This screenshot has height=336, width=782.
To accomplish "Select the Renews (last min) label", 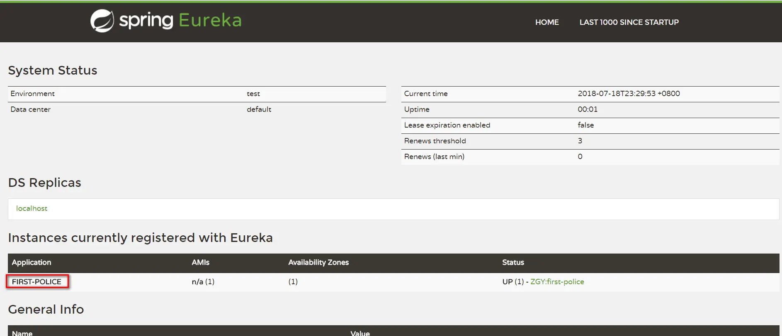I will (x=434, y=157).
